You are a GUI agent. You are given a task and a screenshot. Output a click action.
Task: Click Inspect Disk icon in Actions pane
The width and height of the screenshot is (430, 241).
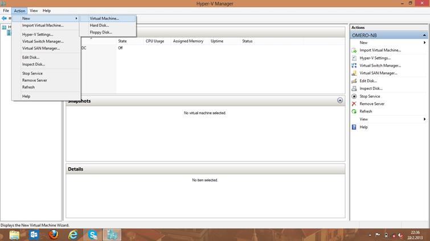coord(354,88)
